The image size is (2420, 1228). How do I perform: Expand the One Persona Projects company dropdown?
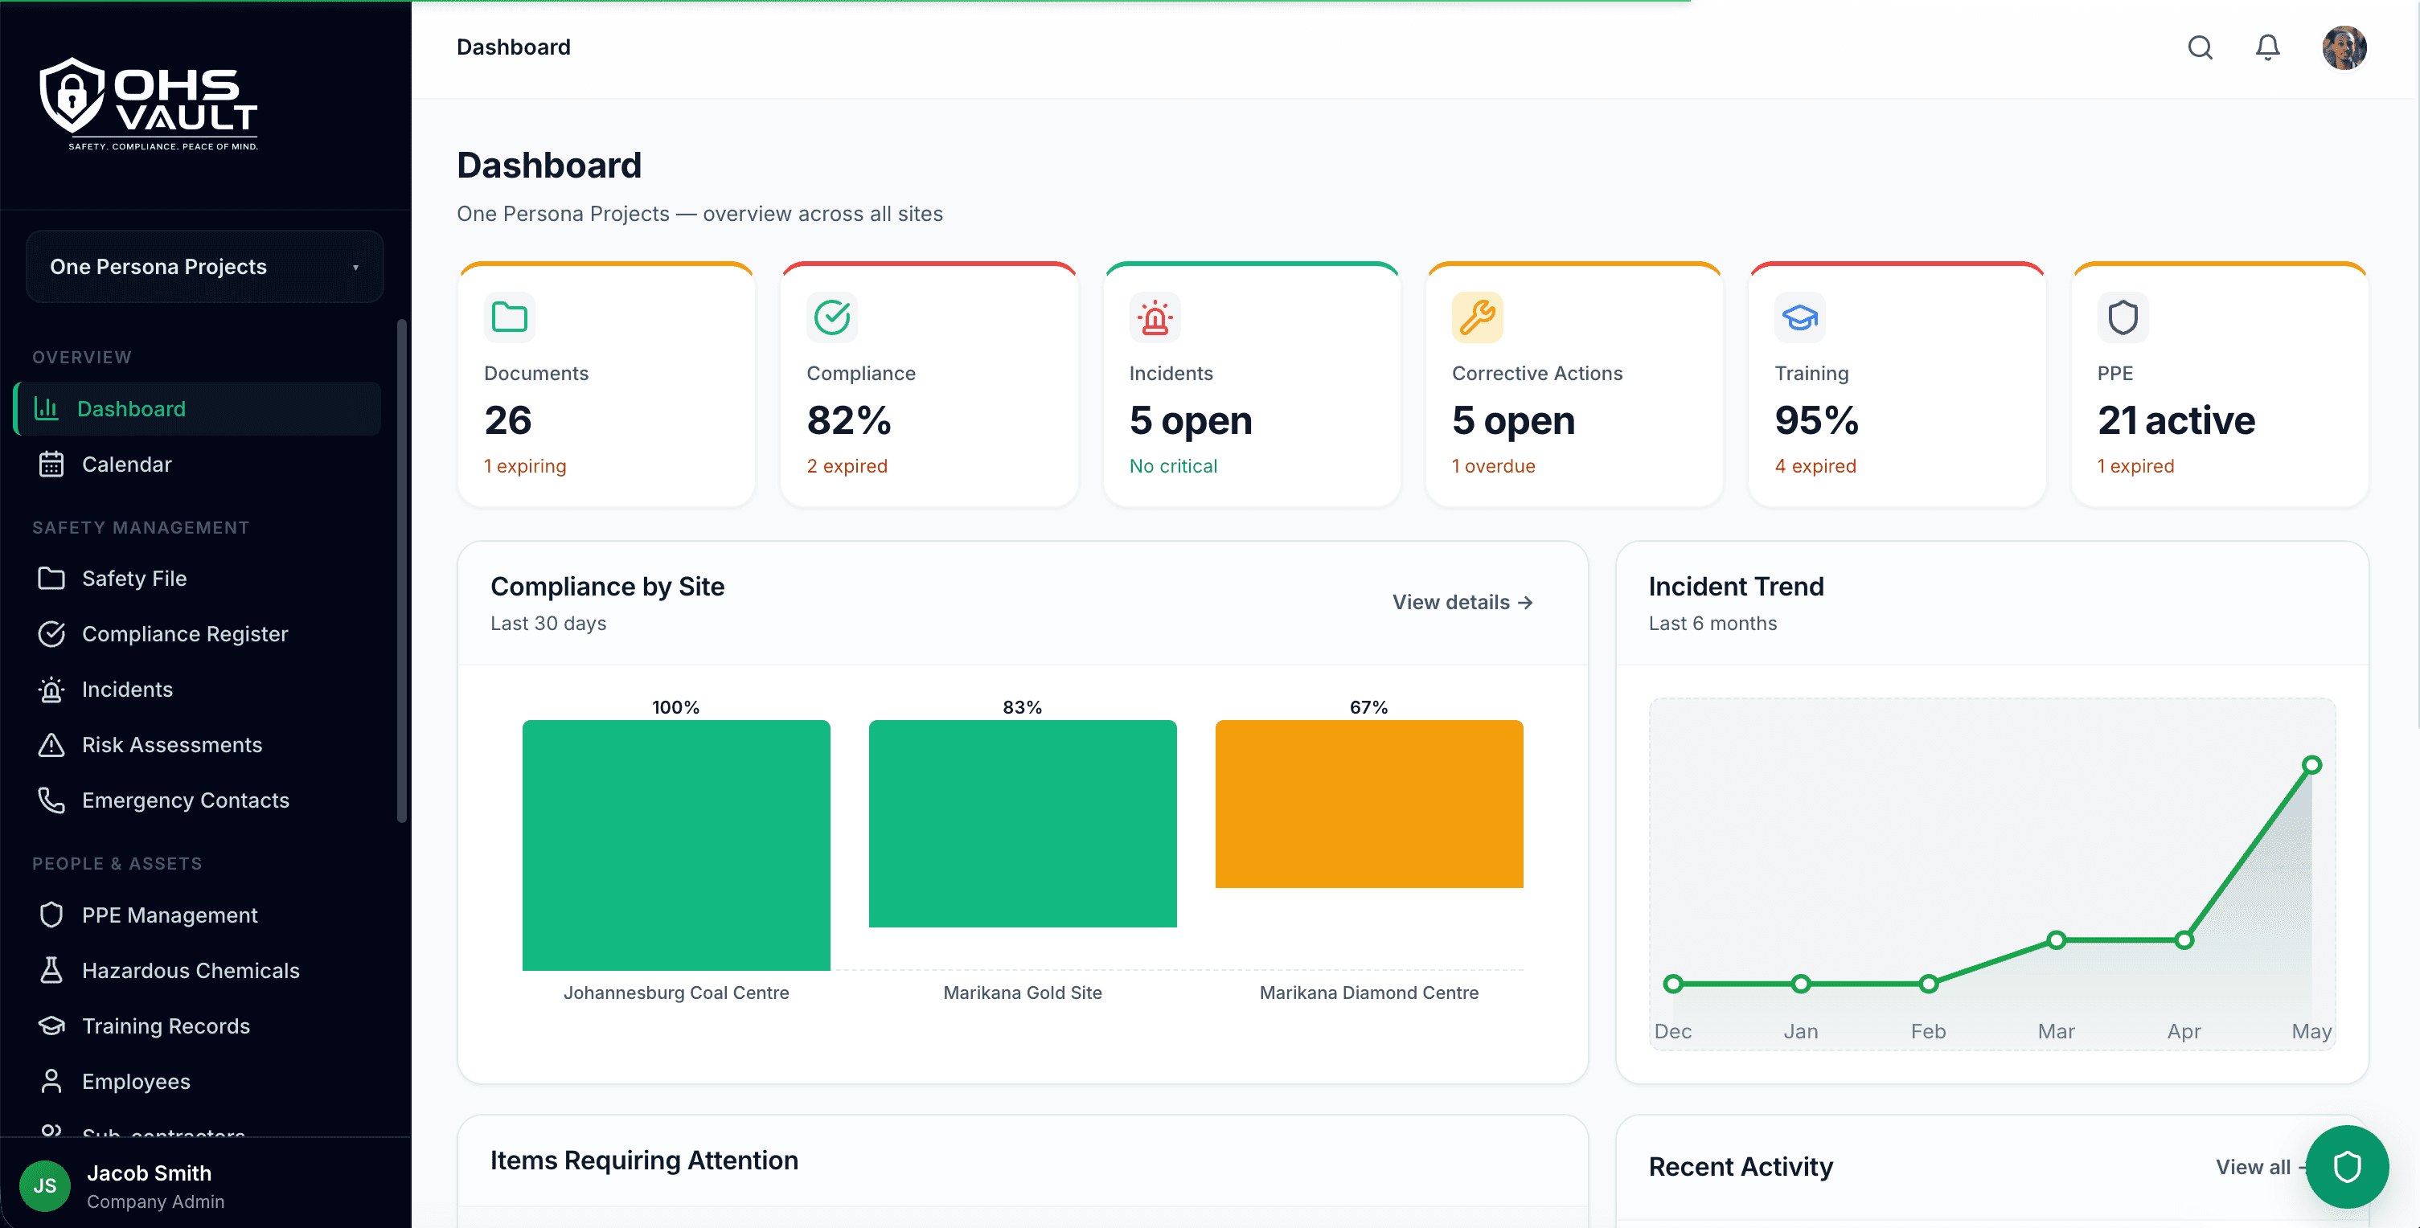coord(205,267)
